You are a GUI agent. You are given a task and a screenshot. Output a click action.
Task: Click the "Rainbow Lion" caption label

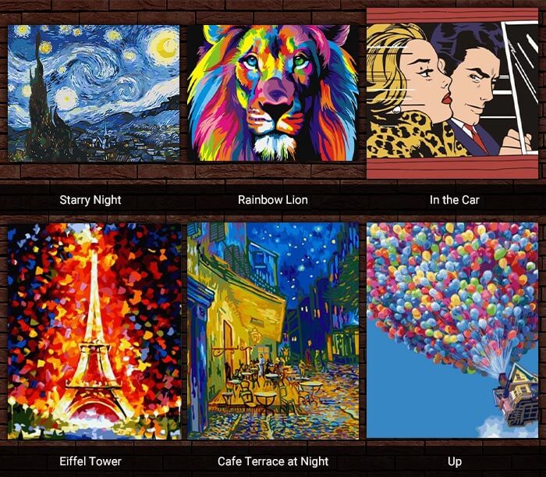click(x=273, y=200)
